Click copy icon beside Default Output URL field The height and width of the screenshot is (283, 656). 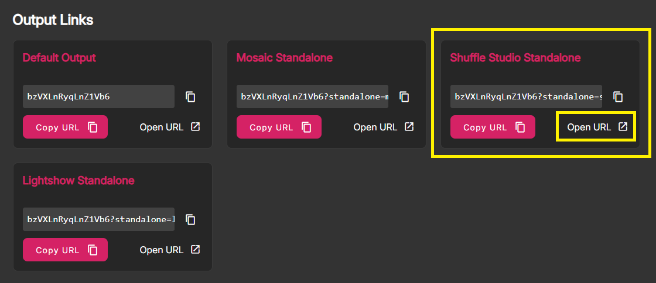pos(190,97)
